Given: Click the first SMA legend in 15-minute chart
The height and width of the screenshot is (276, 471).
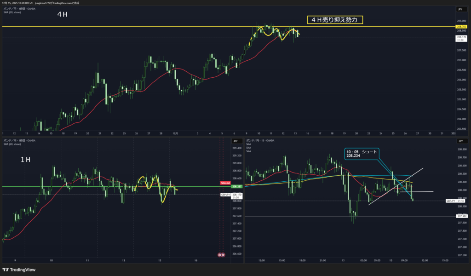Looking at the screenshot, I should click(x=248, y=144).
